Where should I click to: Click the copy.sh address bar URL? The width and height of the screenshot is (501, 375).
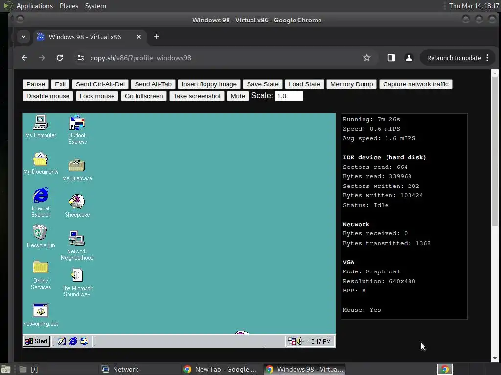point(140,58)
